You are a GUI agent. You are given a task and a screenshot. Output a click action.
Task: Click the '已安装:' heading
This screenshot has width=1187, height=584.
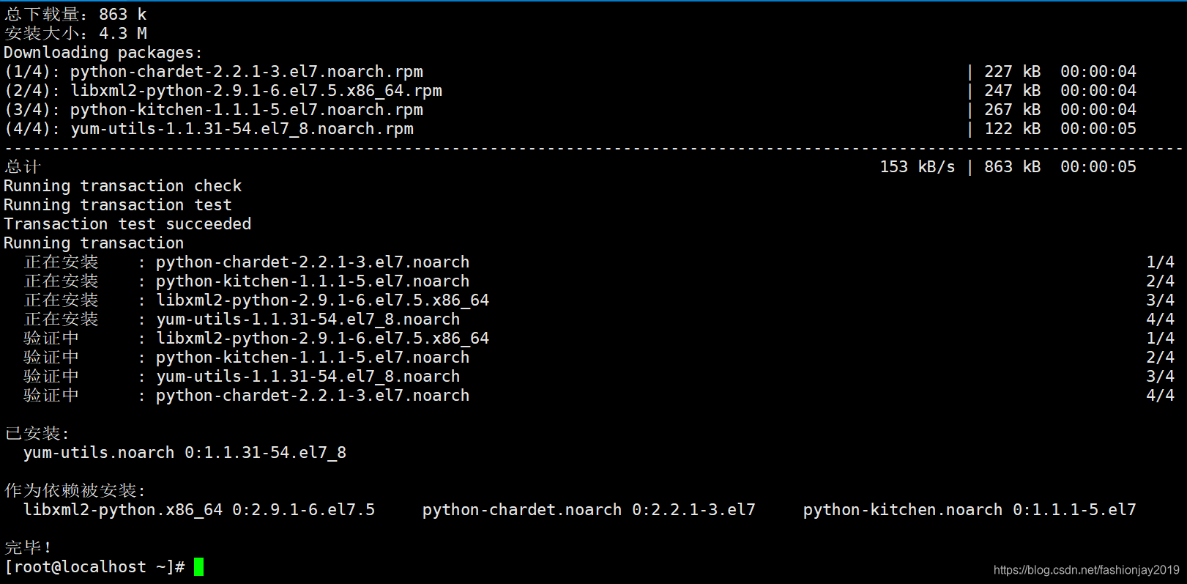(x=37, y=434)
